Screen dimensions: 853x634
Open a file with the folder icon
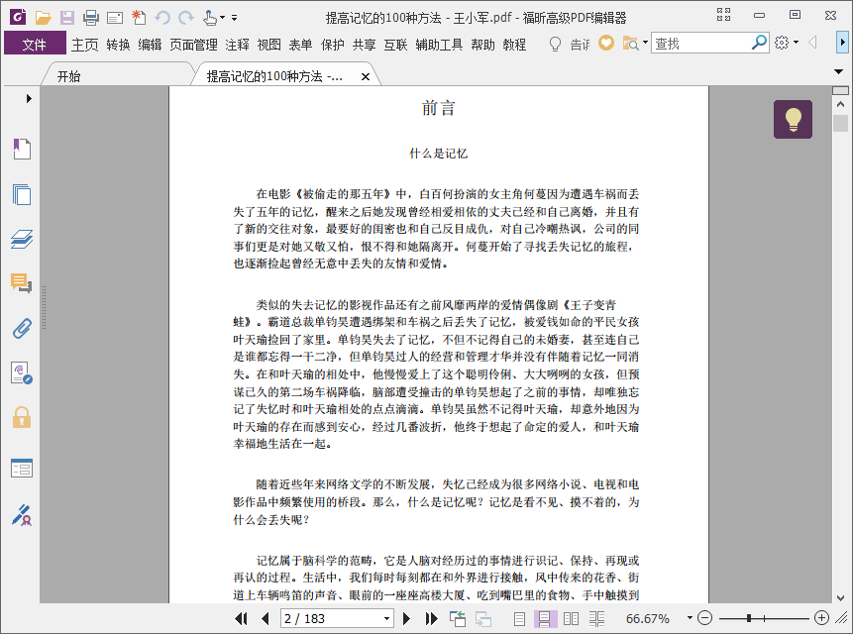coord(43,18)
